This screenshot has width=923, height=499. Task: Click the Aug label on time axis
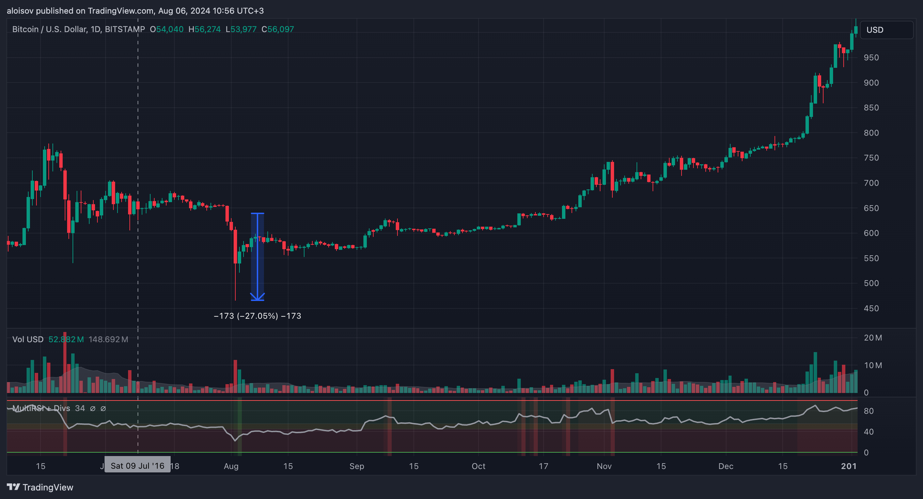[231, 466]
